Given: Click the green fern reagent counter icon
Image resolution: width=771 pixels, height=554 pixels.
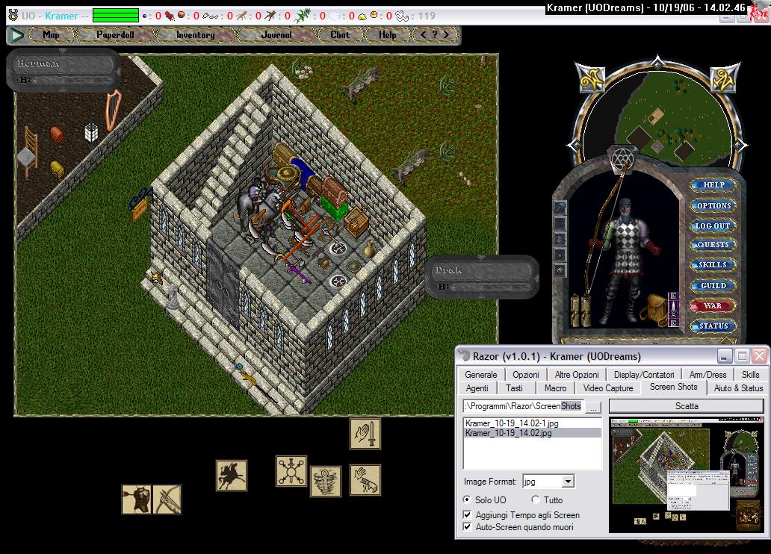Looking at the screenshot, I should tap(303, 16).
